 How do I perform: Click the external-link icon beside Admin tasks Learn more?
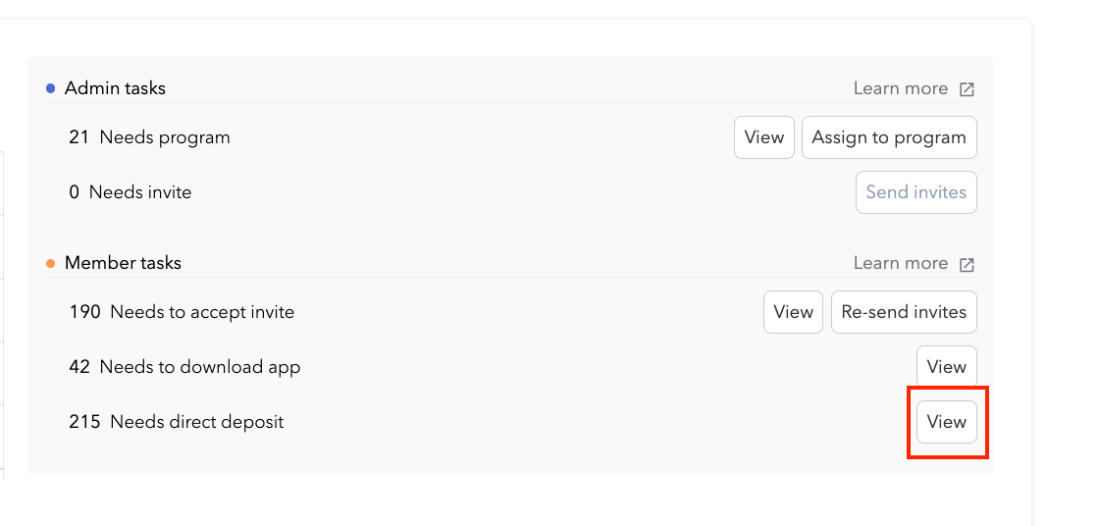(x=967, y=89)
